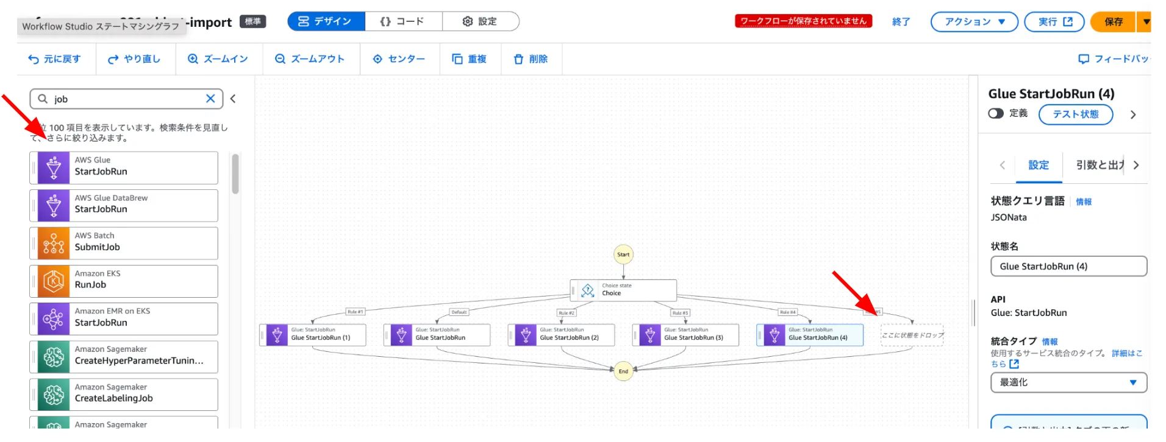Toggle the definition switch
Image resolution: width=1166 pixels, height=442 pixels.
996,114
